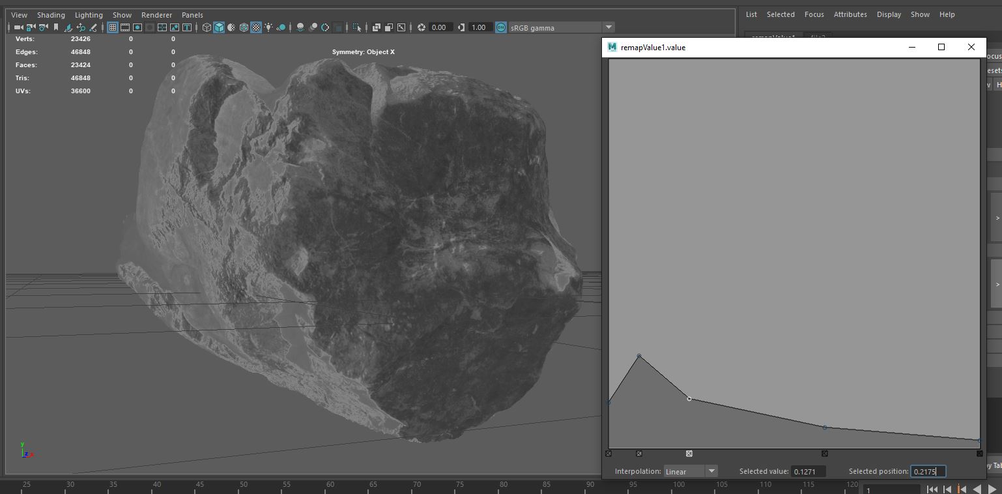Toggle 2D Pan/Zoom icon
1002x494 pixels.
(x=81, y=27)
